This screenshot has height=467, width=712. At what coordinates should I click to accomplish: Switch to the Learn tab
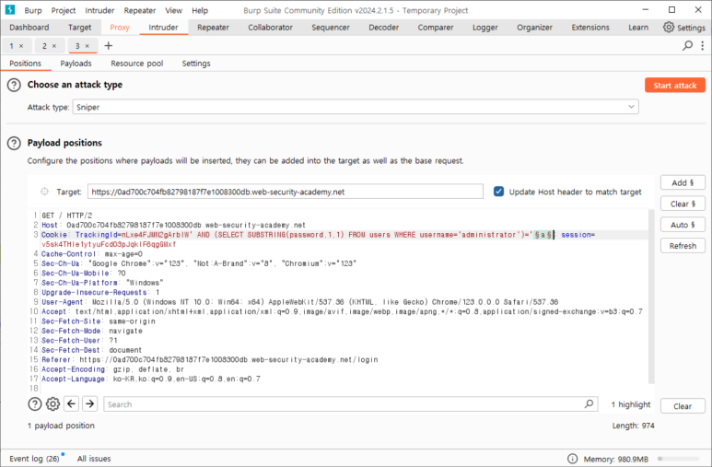pos(638,28)
